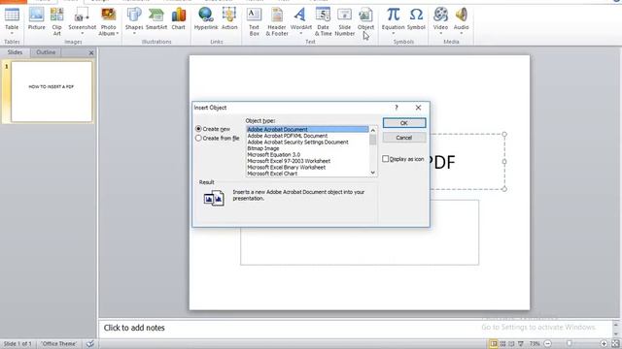
Task: Close the Slides/Outline pane
Action: [x=91, y=52]
